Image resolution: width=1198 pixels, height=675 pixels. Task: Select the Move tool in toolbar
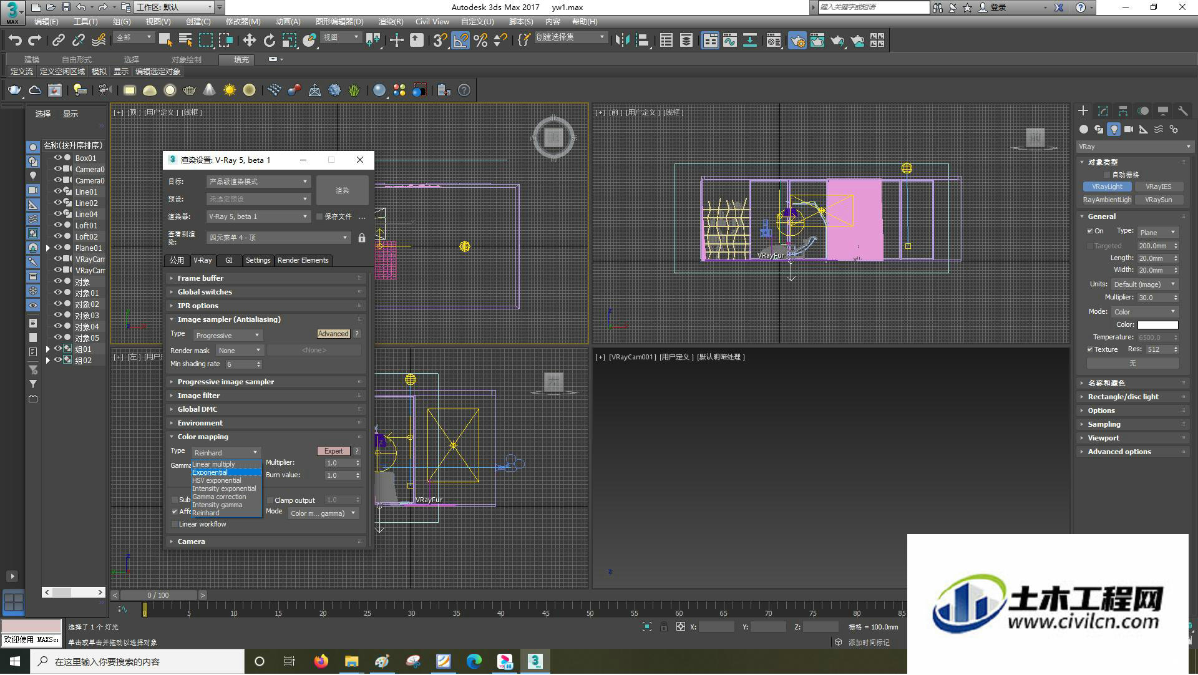[249, 41]
